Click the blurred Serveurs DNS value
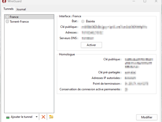This screenshot has height=122, width=162. [x=88, y=38]
